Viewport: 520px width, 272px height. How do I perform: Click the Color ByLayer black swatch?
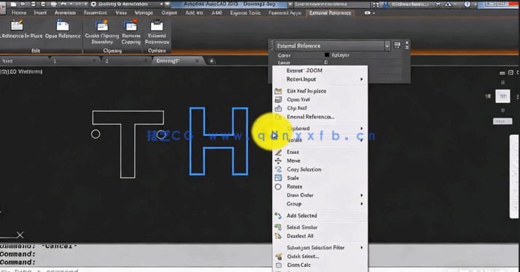[327, 55]
